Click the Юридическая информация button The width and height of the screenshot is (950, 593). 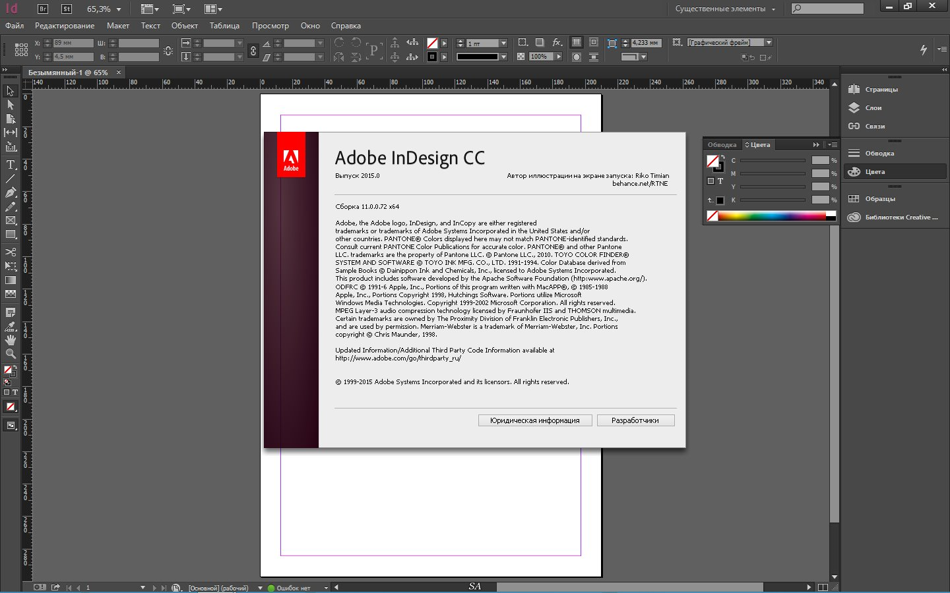[535, 420]
